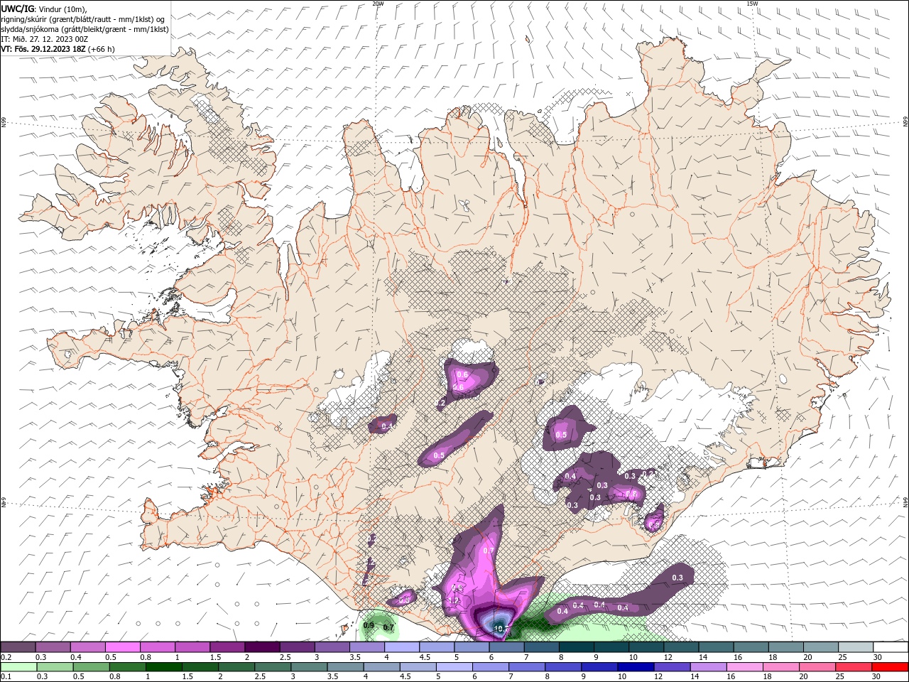Click the dark mauve 0.2 swatch in upper legend
This screenshot has width=909, height=682.
18,647
